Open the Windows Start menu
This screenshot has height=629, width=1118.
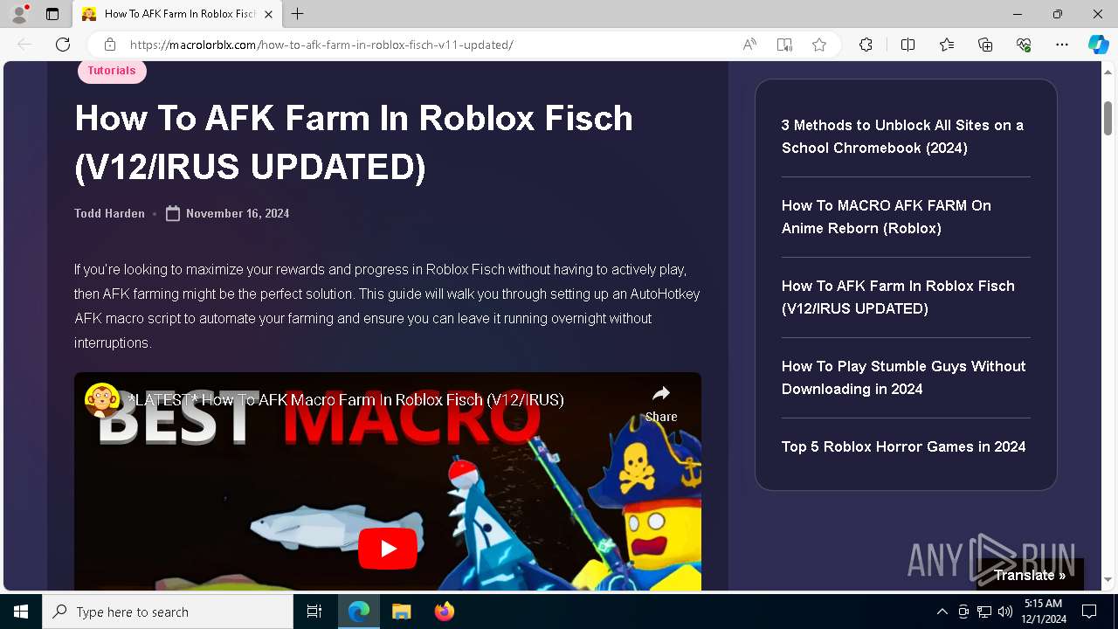coord(21,612)
